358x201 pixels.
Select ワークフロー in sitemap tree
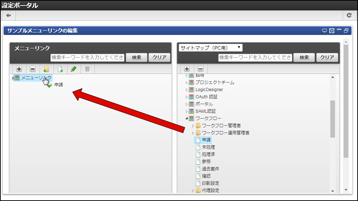click(208, 119)
